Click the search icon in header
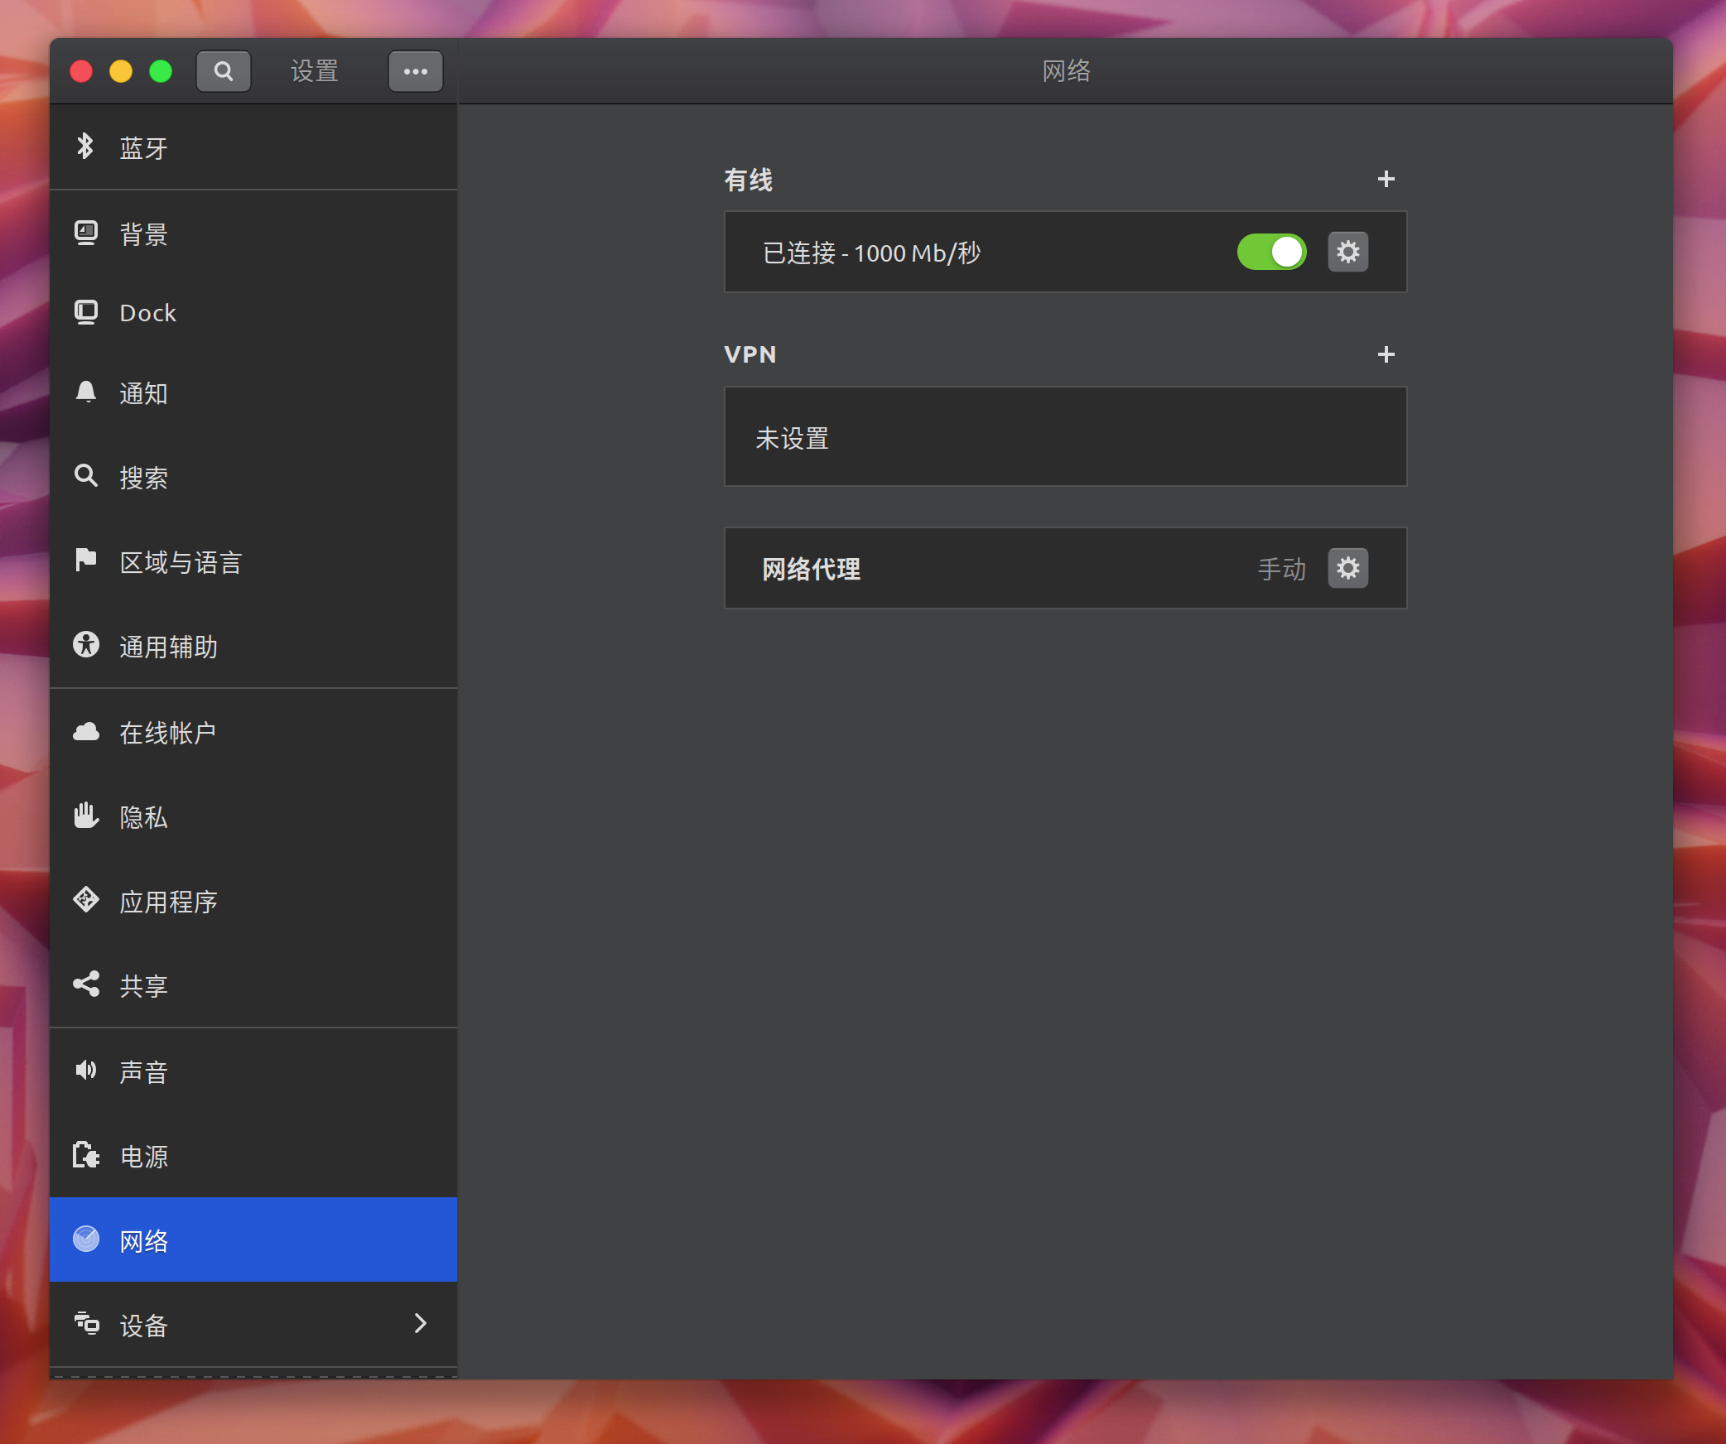 click(223, 71)
